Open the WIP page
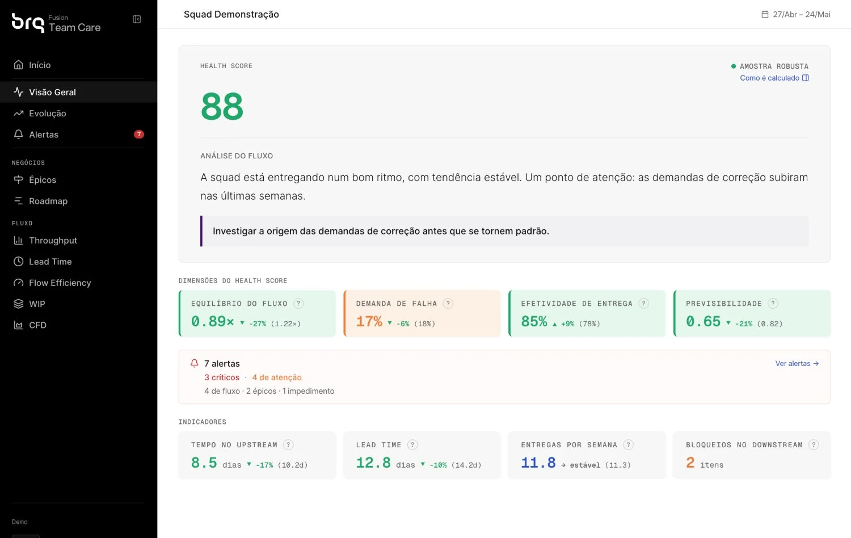Viewport: 851px width, 538px height. 78,304
